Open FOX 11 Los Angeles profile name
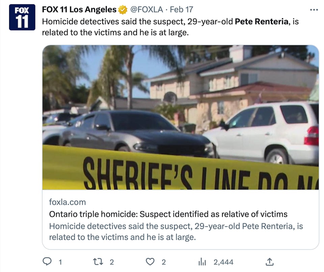The width and height of the screenshot is (324, 272). [x=79, y=9]
